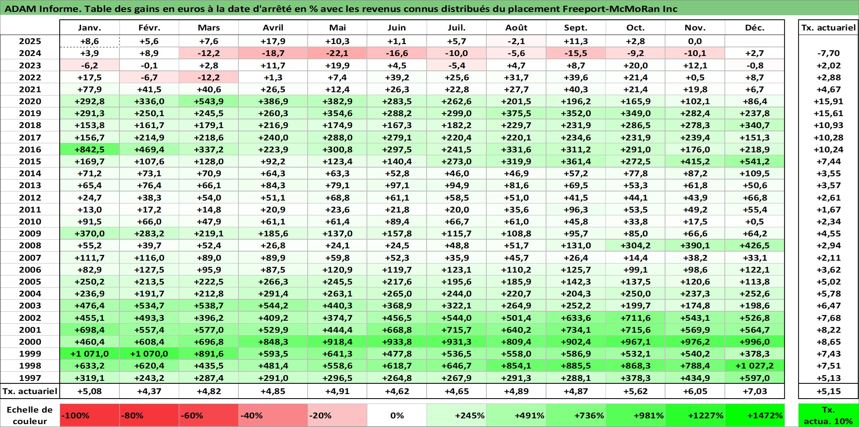Click the +1 070,0 cell
859x427 pixels.
click(x=149, y=354)
